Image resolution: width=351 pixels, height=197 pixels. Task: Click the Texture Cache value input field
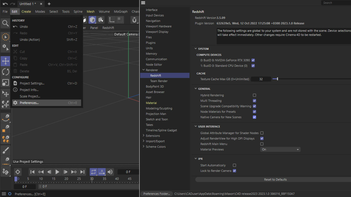tap(261, 79)
